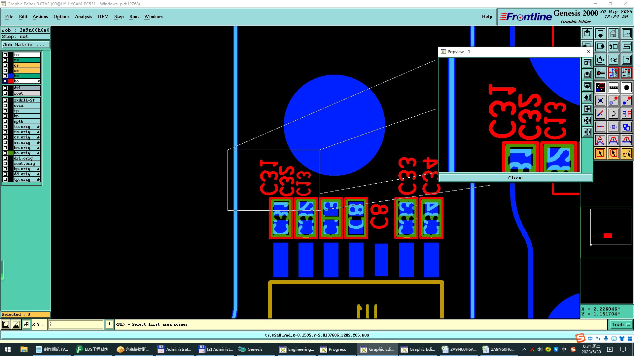Open the Inch units dropdown
634x356 pixels.
[621, 324]
